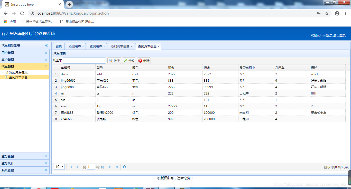The width and height of the screenshot is (351, 189).
Task: Click the 修改 edit pencil button
Action: tap(129, 61)
